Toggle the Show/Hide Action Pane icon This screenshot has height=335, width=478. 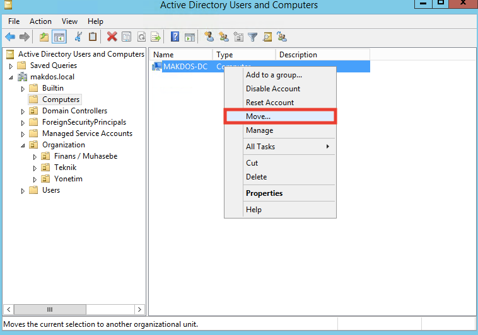click(190, 37)
